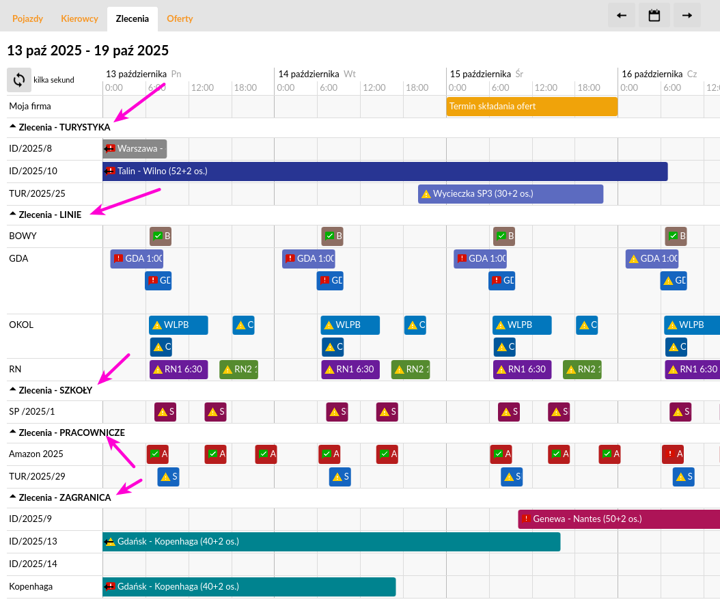Go to previous week with left arrow
Image resolution: width=720 pixels, height=604 pixels.
(x=621, y=16)
